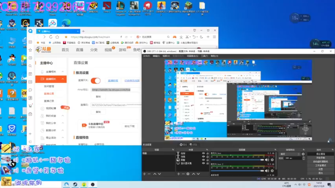Open the OBS 场景集合(S) menu
335x188 pixels.
click(193, 56)
